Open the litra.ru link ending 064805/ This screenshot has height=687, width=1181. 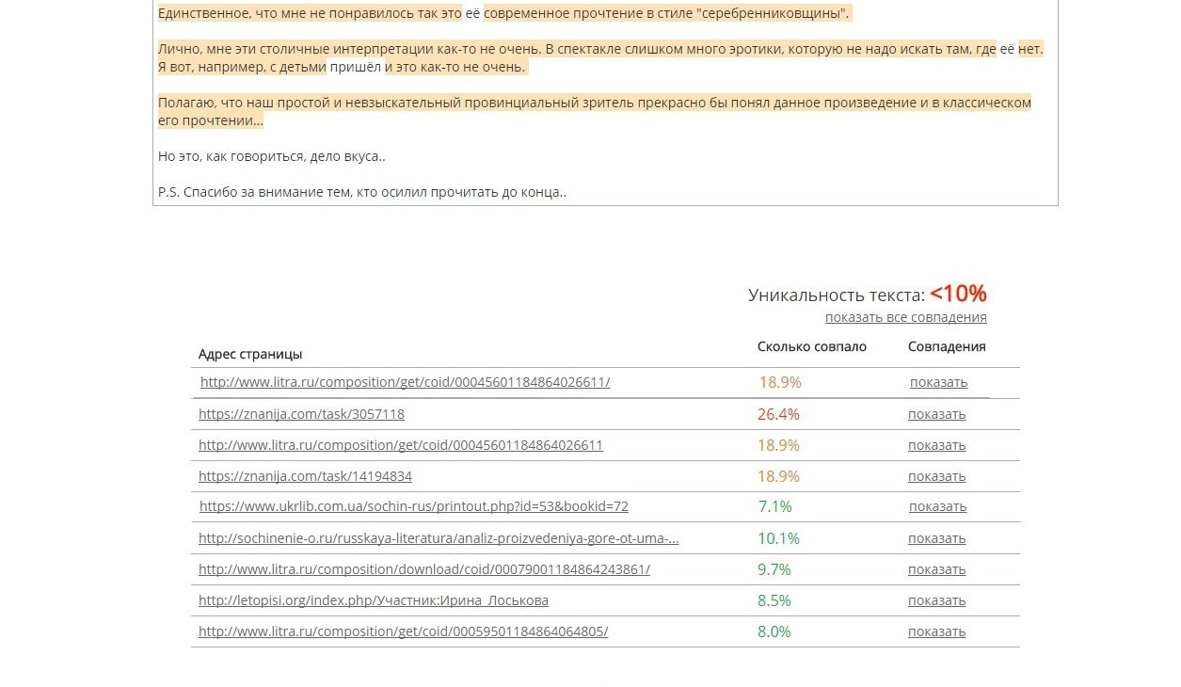click(x=403, y=631)
